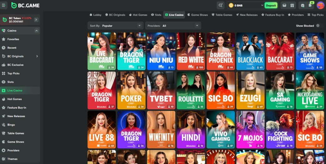This screenshot has height=164, width=326.
Task: Open Live Casino in the sidebar
Action: [x=20, y=90]
